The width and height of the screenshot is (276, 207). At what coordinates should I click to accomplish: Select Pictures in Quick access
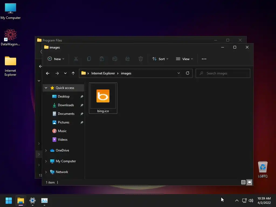[64, 122]
